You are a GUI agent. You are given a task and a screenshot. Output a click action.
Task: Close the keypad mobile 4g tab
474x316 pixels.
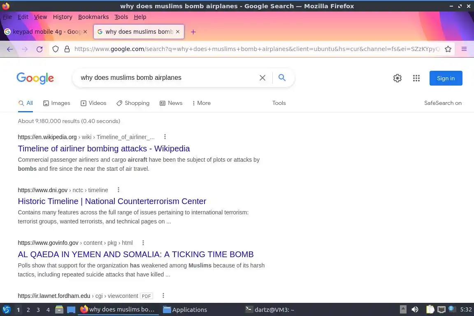pyautogui.click(x=85, y=32)
